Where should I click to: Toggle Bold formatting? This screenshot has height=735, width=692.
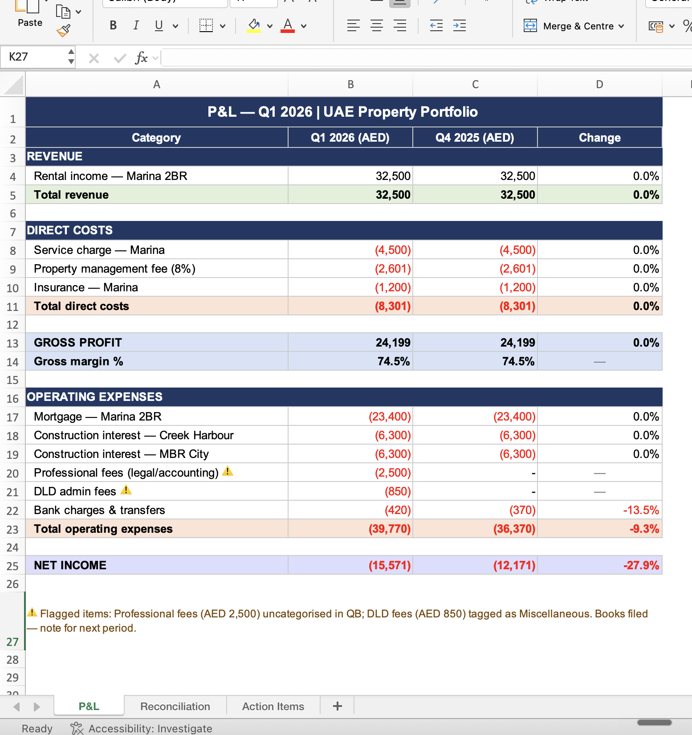click(x=113, y=26)
